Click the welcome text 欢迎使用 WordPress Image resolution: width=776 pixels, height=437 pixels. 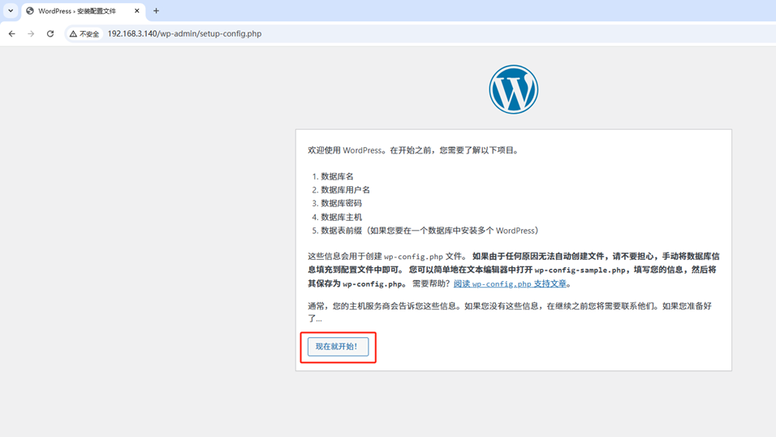point(345,150)
